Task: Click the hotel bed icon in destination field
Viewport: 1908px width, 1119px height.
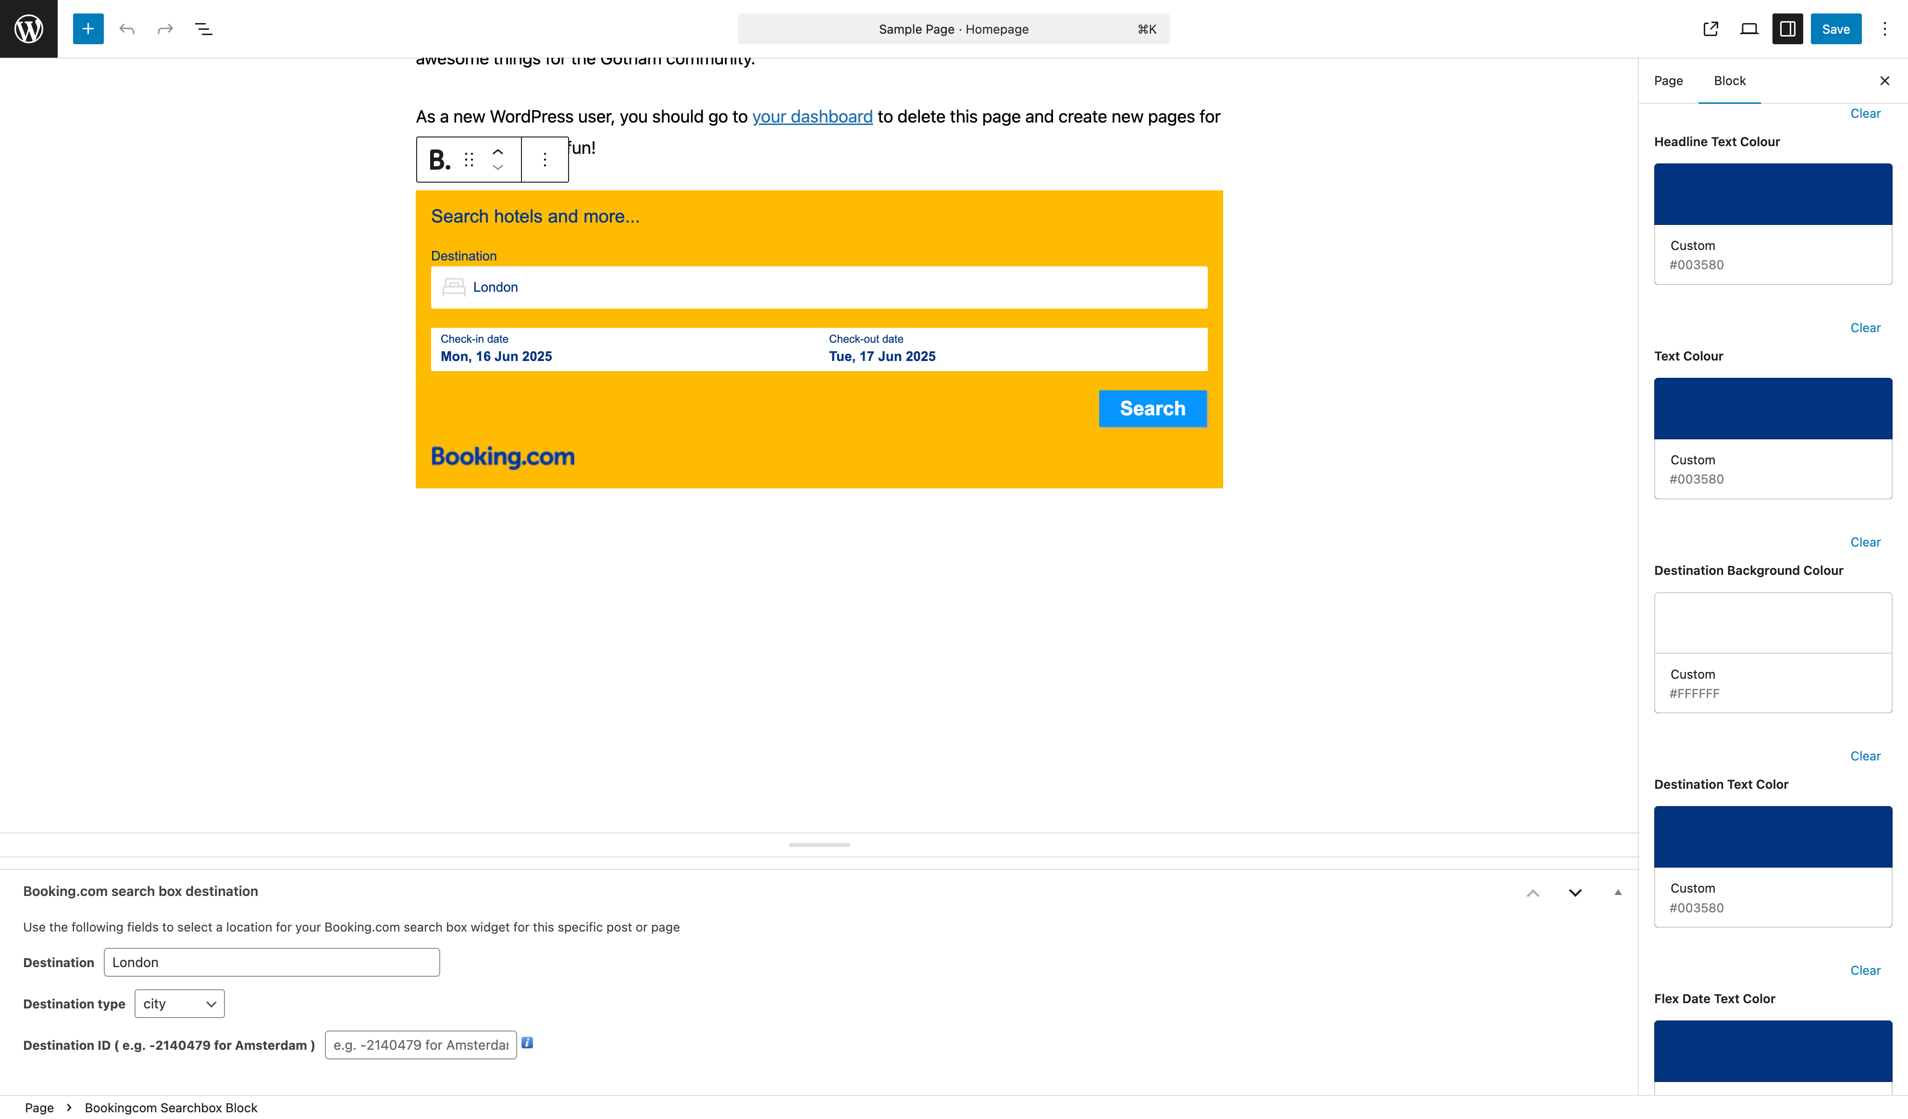Action: pos(454,287)
